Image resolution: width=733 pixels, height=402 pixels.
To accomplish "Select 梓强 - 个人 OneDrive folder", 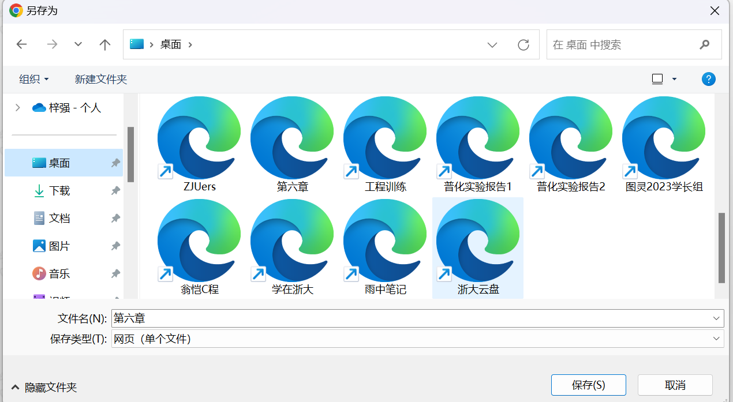I will (x=67, y=107).
